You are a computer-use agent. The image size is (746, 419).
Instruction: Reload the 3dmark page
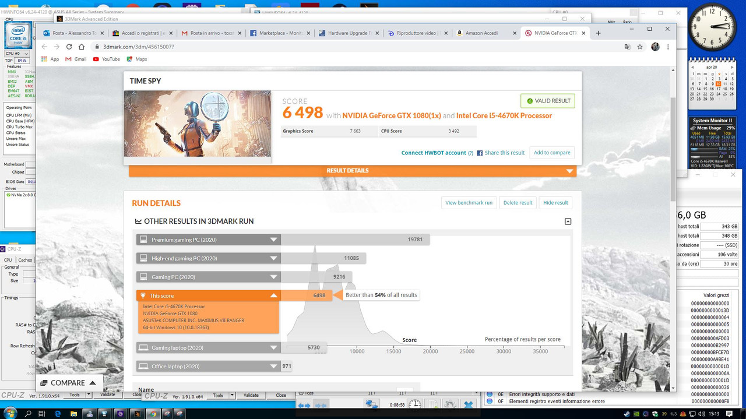(x=69, y=47)
